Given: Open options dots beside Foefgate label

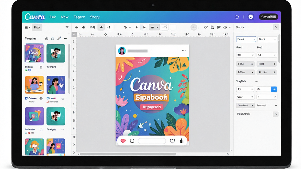Looking at the screenshot, I should pos(63,129).
